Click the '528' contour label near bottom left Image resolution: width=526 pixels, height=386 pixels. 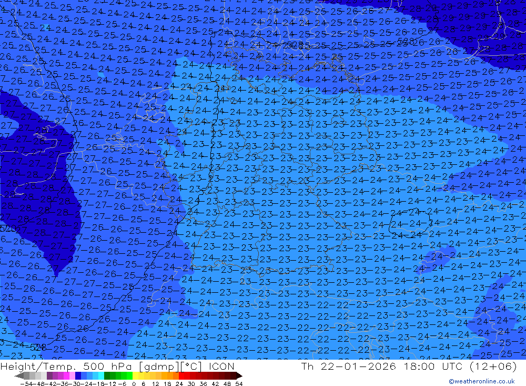(38, 347)
